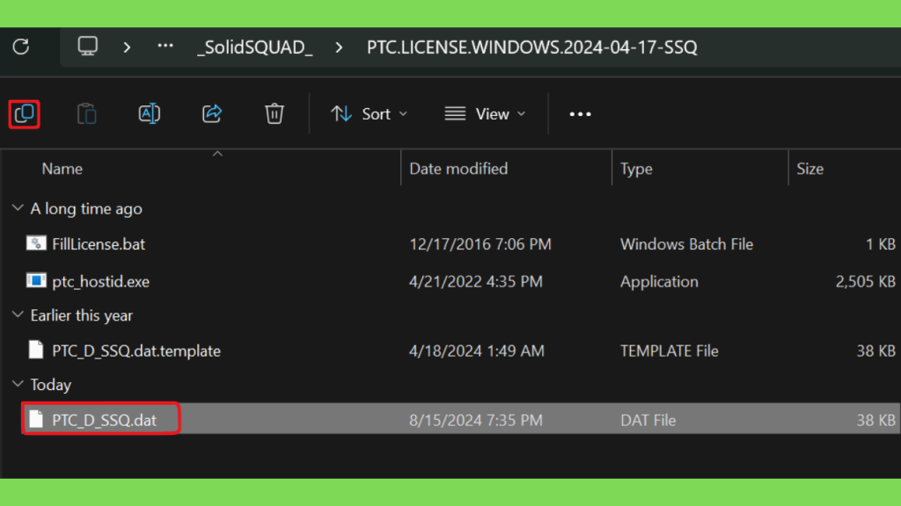This screenshot has width=901, height=506.
Task: Click the A long time ago group label
Action: [86, 209]
